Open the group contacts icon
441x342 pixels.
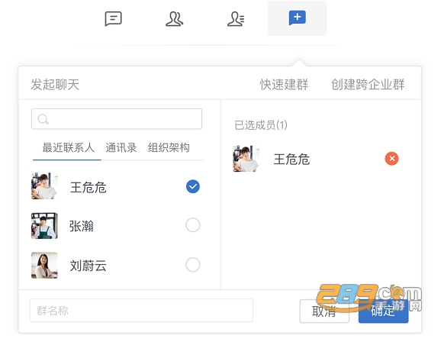[x=175, y=19]
